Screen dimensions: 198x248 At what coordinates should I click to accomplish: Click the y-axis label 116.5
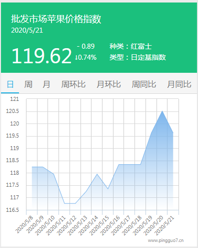pos(12,210)
